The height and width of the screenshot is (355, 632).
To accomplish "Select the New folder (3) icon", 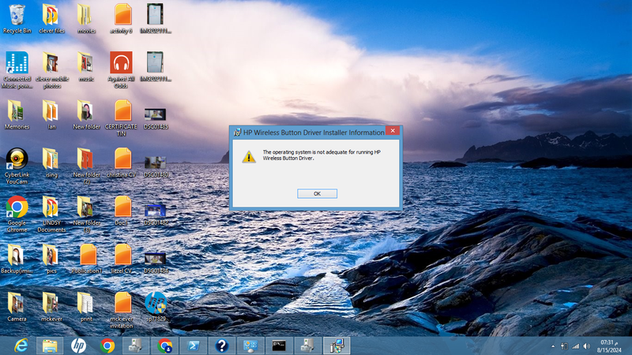I will (x=86, y=214).
